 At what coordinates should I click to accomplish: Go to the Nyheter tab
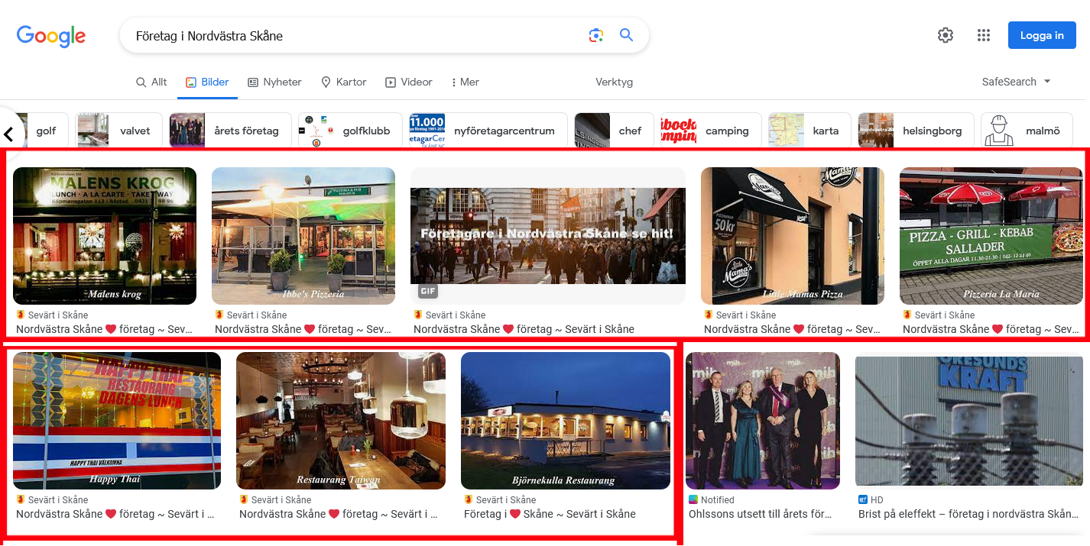pyautogui.click(x=274, y=82)
